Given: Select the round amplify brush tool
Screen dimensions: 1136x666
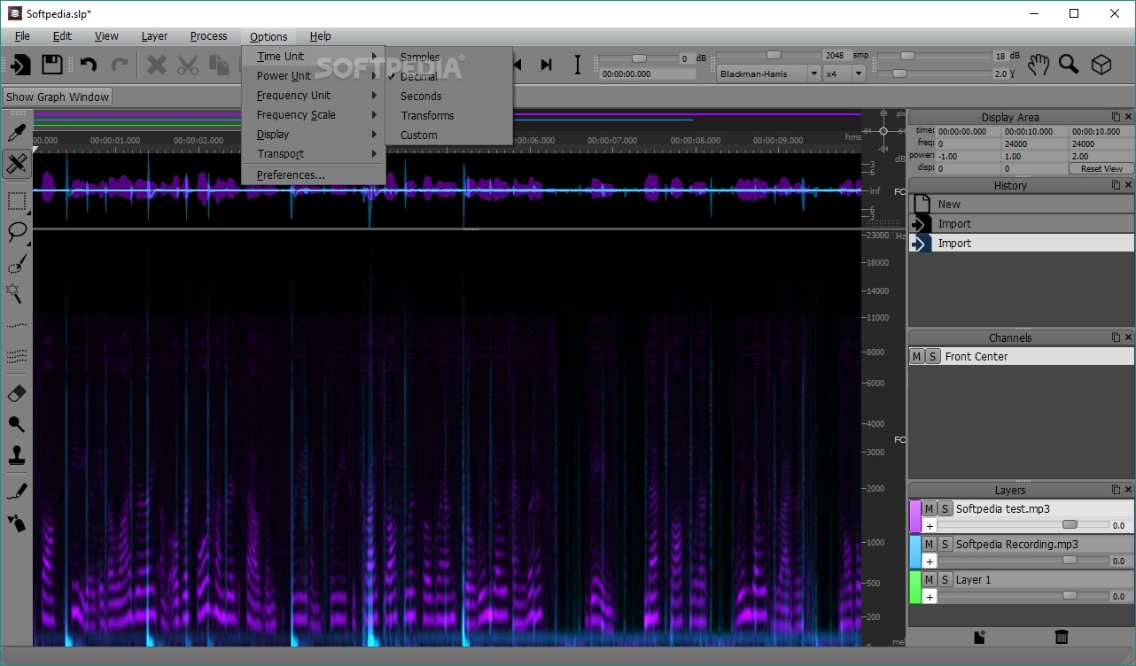Looking at the screenshot, I should (17, 424).
